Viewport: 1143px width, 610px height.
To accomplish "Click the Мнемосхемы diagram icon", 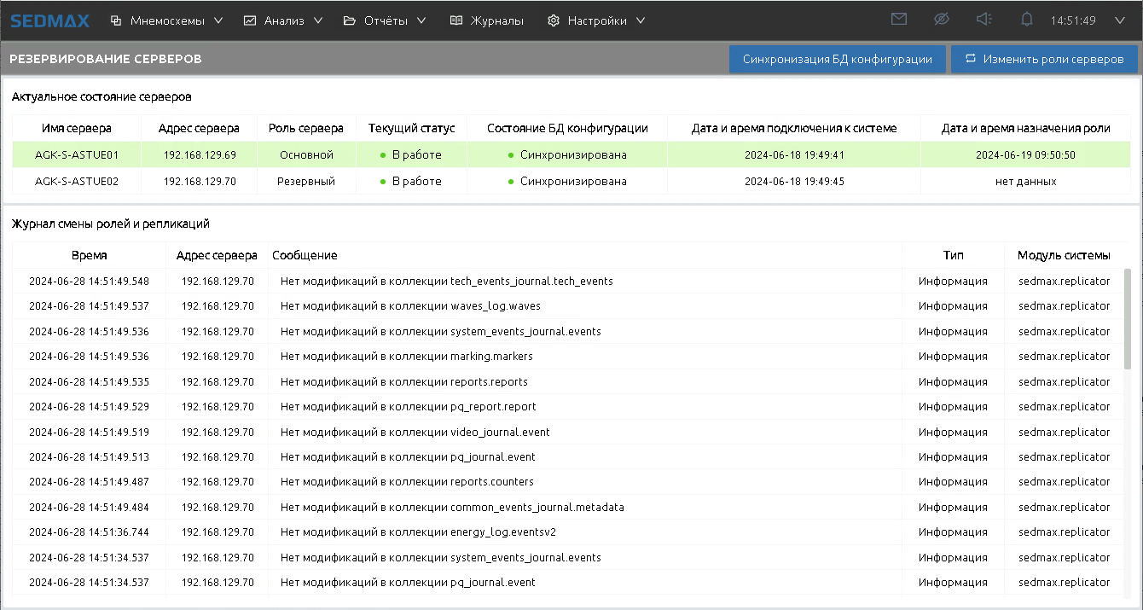I will pyautogui.click(x=116, y=20).
